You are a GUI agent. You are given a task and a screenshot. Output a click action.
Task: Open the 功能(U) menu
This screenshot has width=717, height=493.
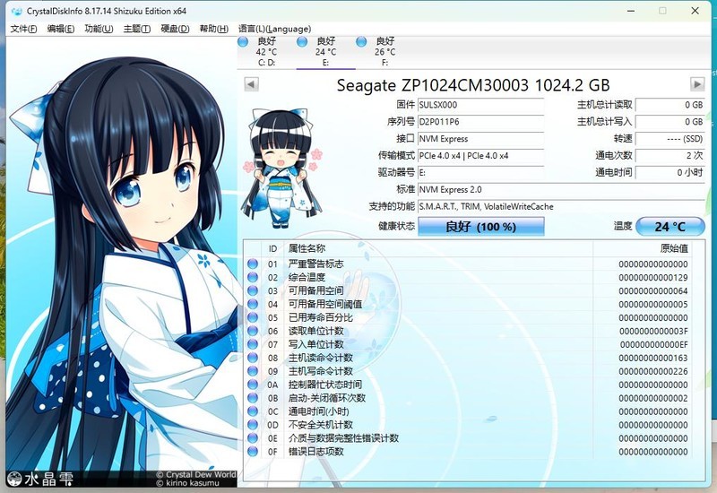pos(99,29)
